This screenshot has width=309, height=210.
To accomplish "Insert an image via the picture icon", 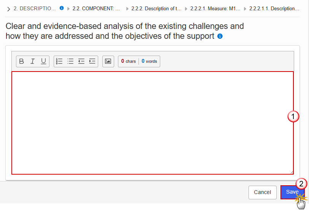I will tap(108, 62).
